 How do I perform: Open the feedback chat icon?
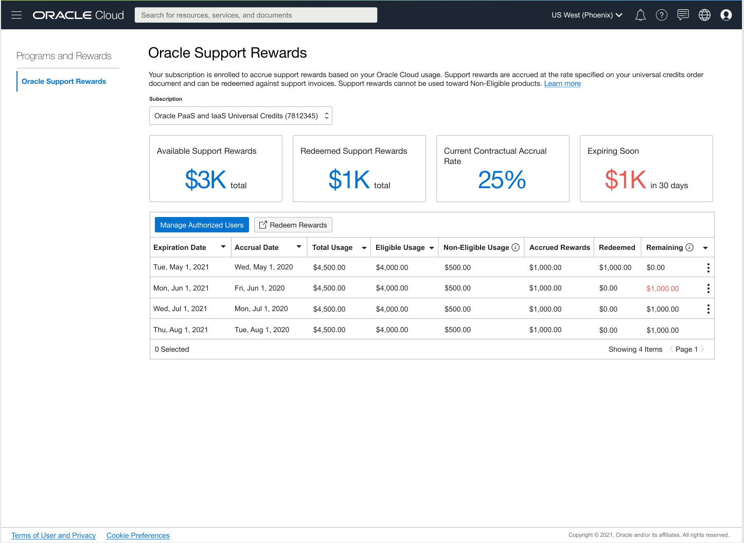click(x=683, y=15)
